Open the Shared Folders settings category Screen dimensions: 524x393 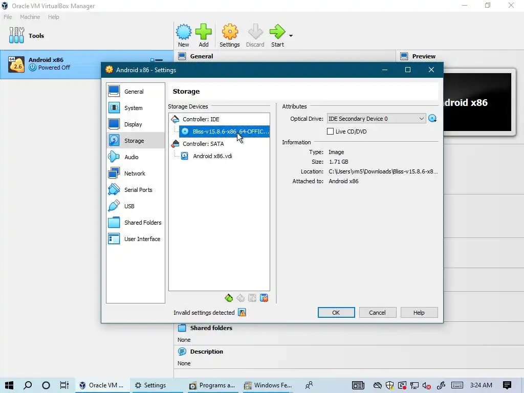coord(135,223)
